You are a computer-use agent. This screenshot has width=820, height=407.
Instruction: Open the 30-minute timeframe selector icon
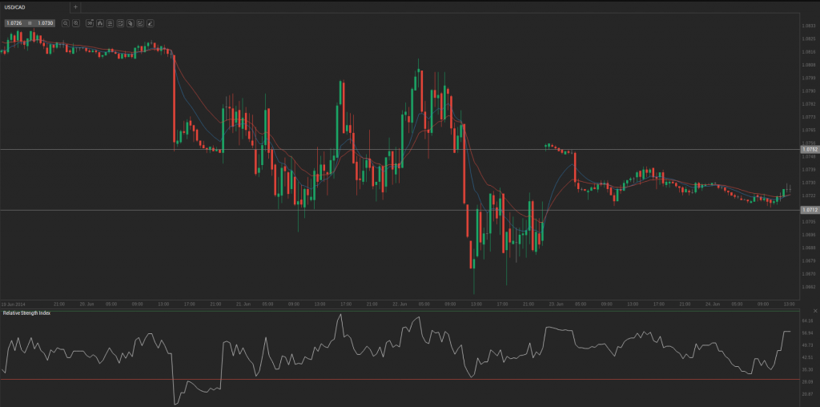click(x=89, y=23)
